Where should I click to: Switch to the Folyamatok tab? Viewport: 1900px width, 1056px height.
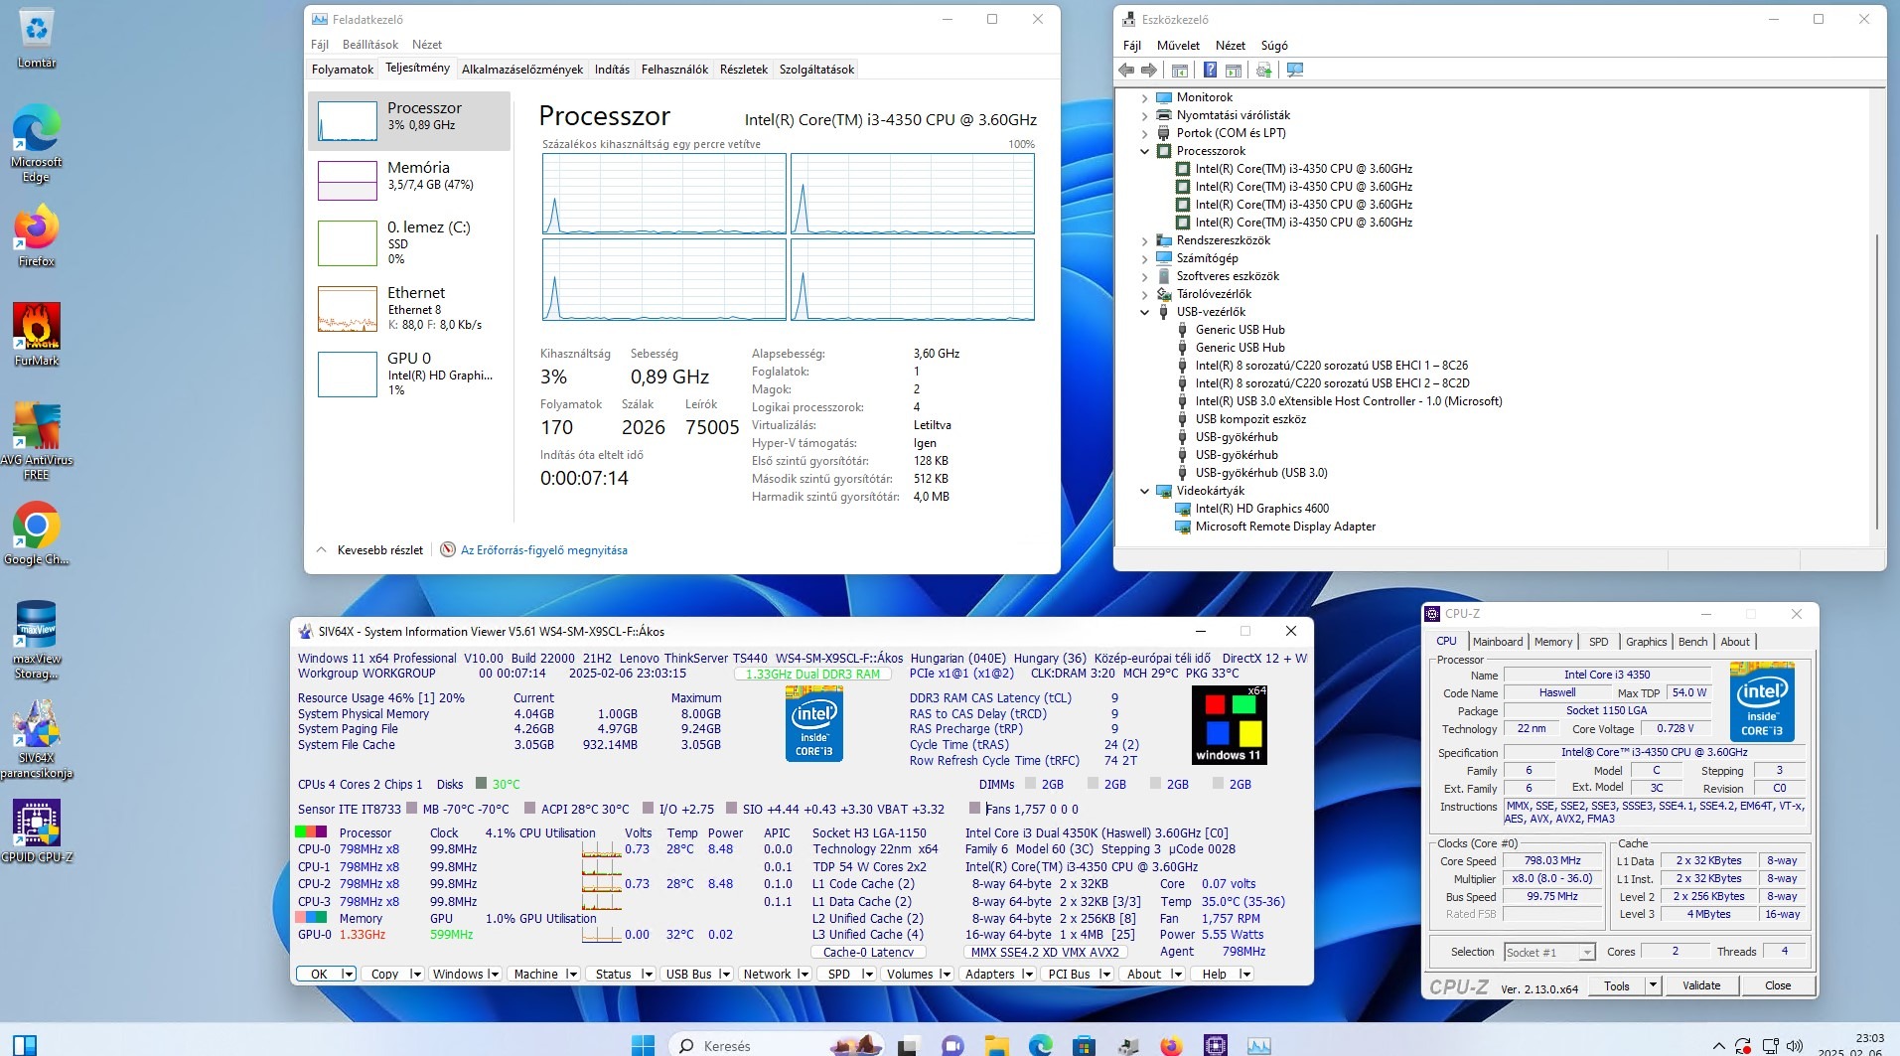(343, 70)
